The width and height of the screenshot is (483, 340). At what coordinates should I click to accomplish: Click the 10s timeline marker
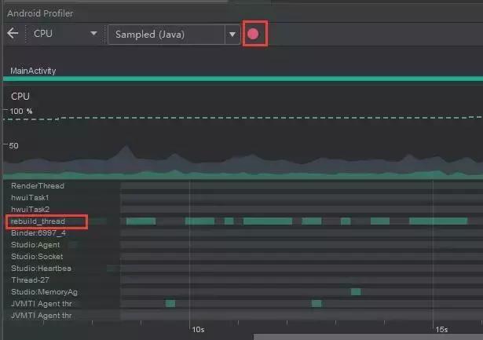click(x=198, y=329)
